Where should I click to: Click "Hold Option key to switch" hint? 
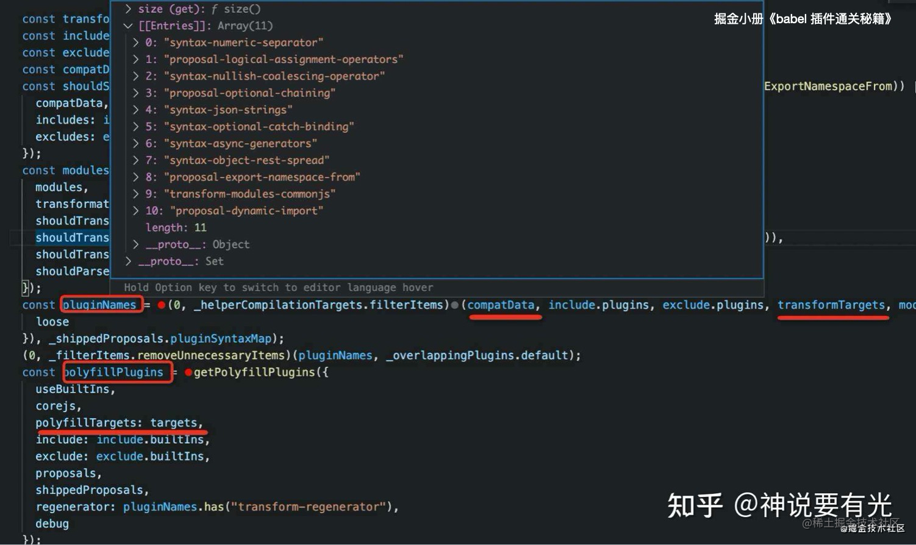coord(278,288)
